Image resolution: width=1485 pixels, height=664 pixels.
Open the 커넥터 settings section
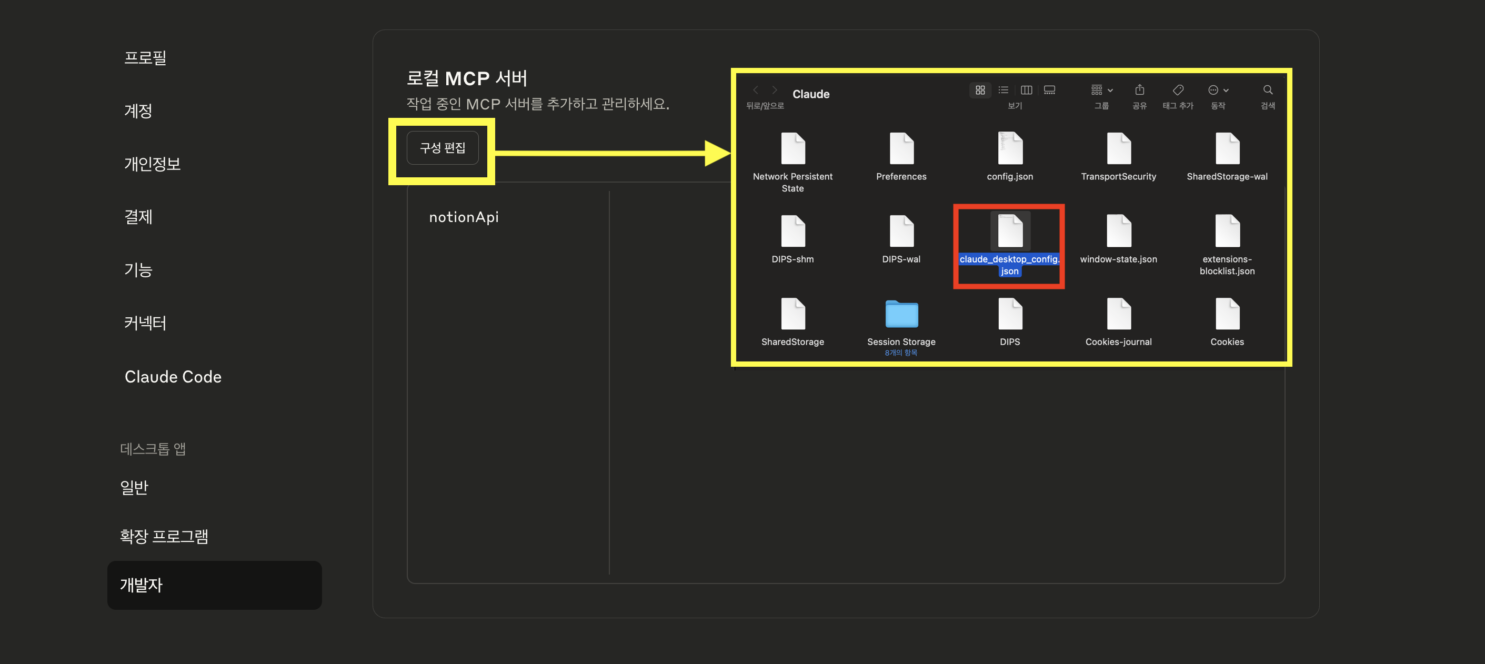145,323
